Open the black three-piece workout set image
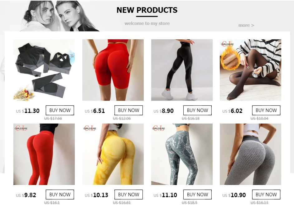Screen dimensions: 294x214 (44, 70)
